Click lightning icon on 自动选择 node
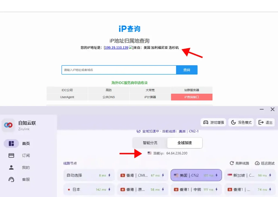Image resolution: width=278 pixels, height=197 pixels. [x=109, y=175]
